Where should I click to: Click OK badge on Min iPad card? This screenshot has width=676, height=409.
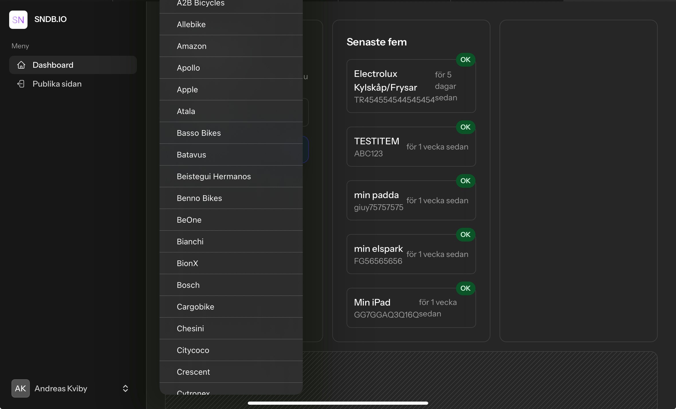pos(465,288)
